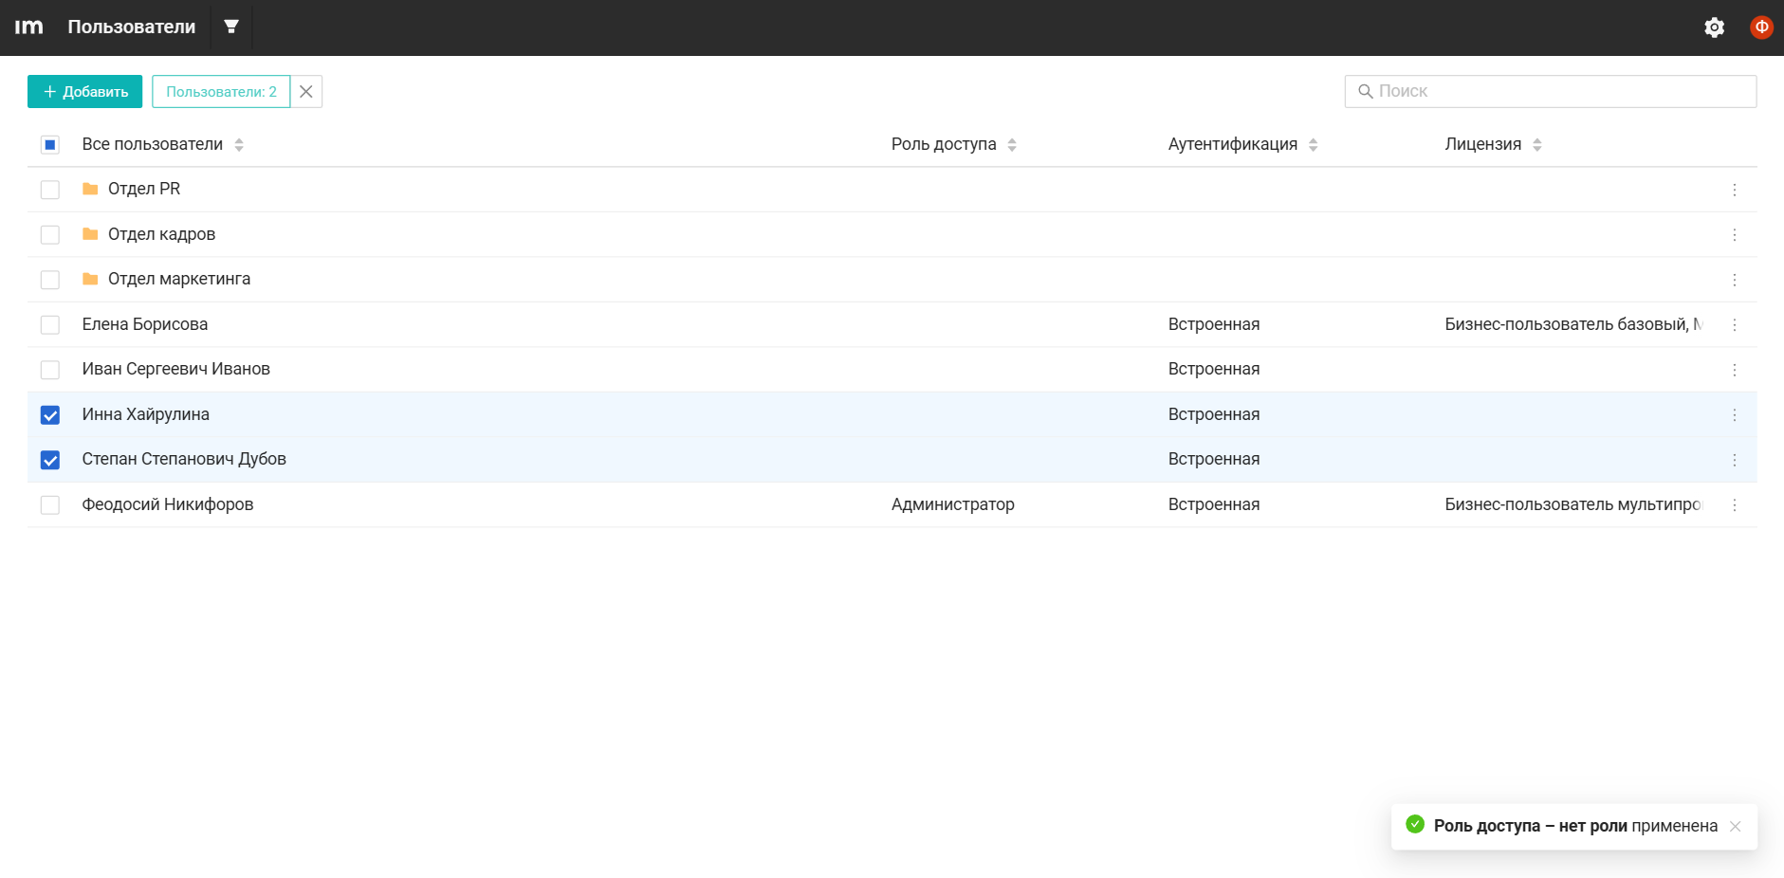Click Бизнес-пользователь мультипро license cell
Viewport: 1784px width, 878px height.
coord(1573,504)
